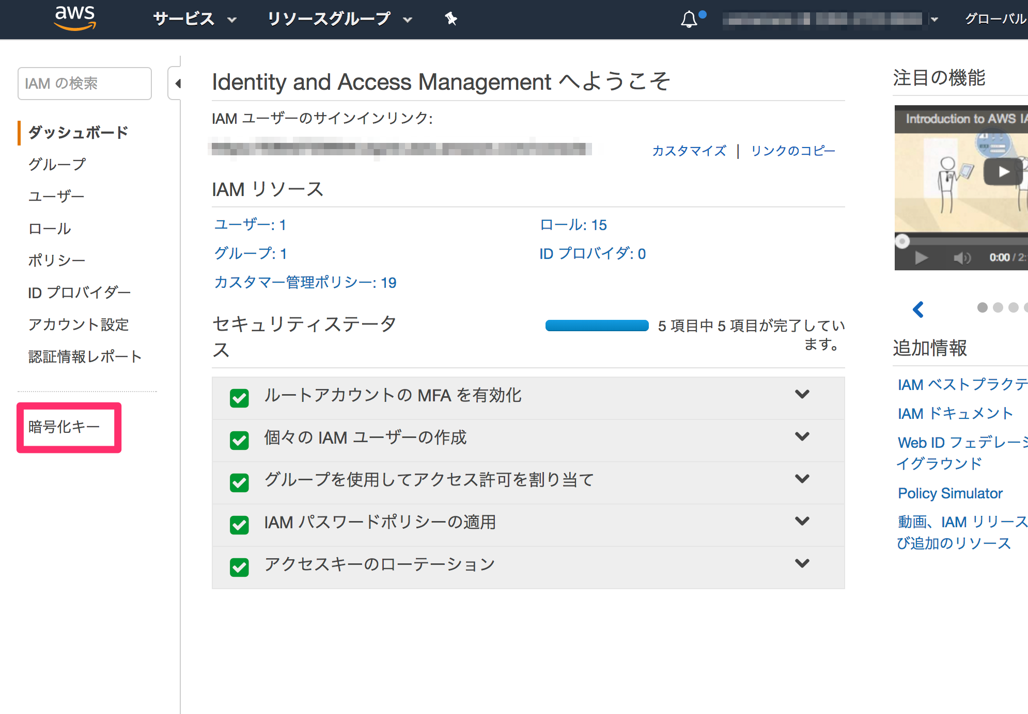Open the Policy Simulator link

click(x=950, y=493)
